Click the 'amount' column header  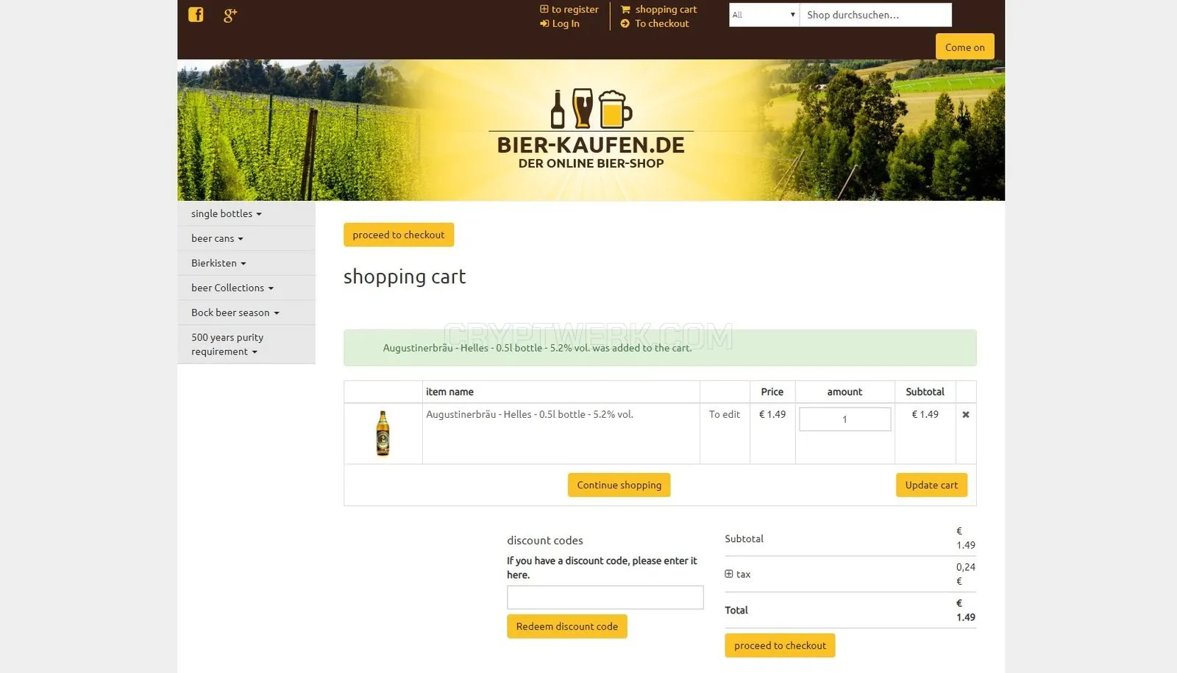844,392
